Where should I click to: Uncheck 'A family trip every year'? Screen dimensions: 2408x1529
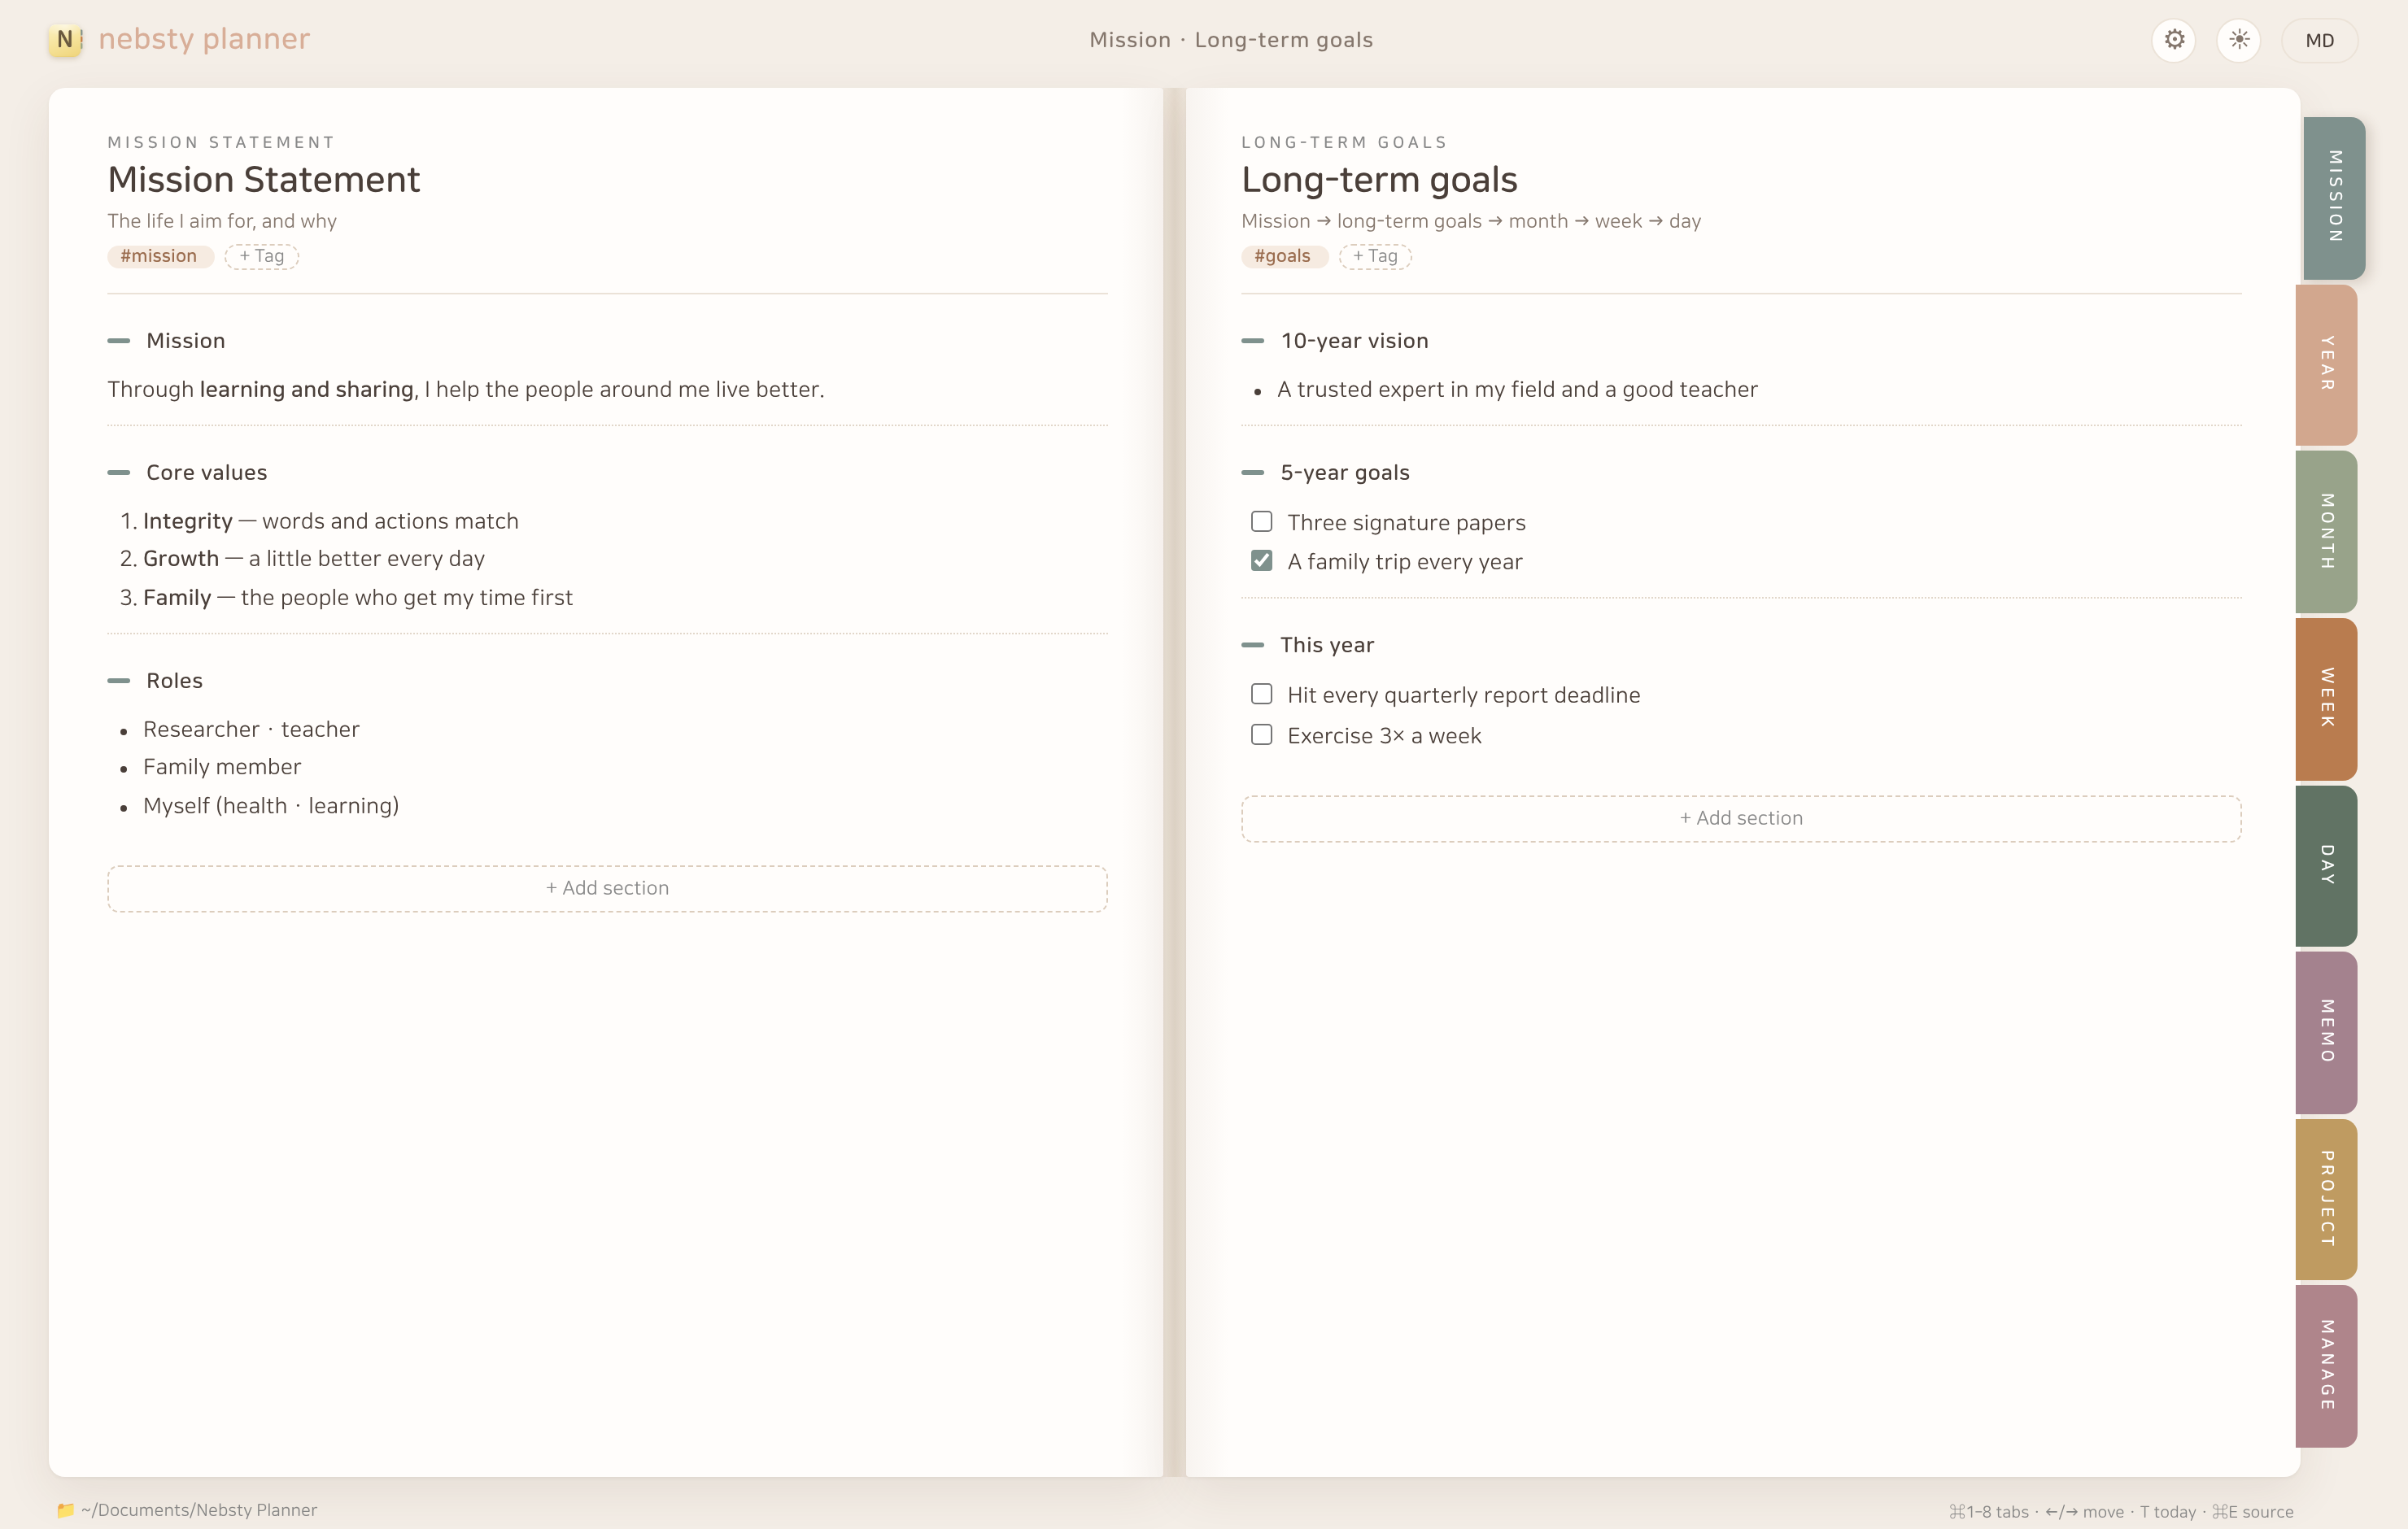1262,561
